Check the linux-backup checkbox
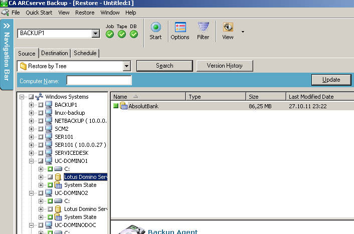Image resolution: width=354 pixels, height=234 pixels. click(41, 113)
